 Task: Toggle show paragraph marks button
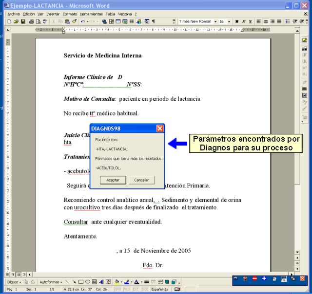pos(154,21)
